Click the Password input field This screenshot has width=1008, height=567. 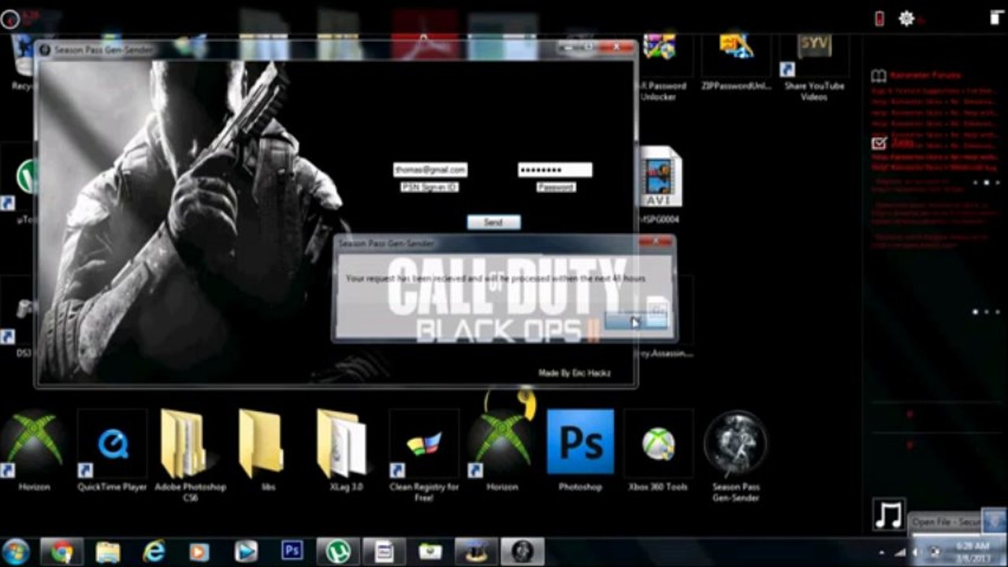click(x=555, y=169)
